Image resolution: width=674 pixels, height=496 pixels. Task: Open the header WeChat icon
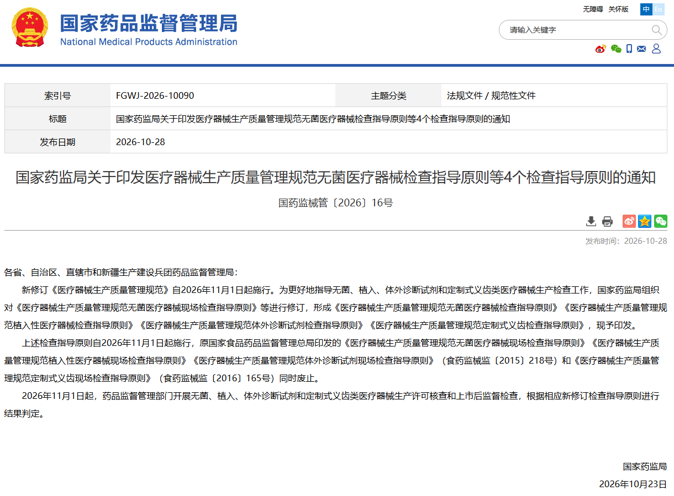coord(616,49)
